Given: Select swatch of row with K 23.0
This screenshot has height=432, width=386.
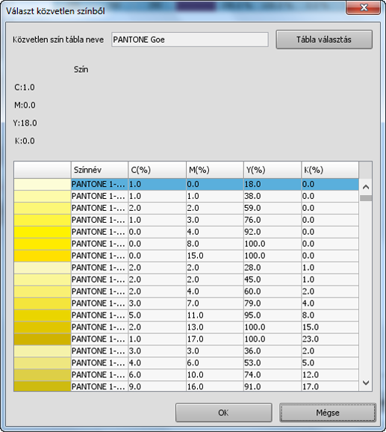Looking at the screenshot, I should click(x=43, y=339).
